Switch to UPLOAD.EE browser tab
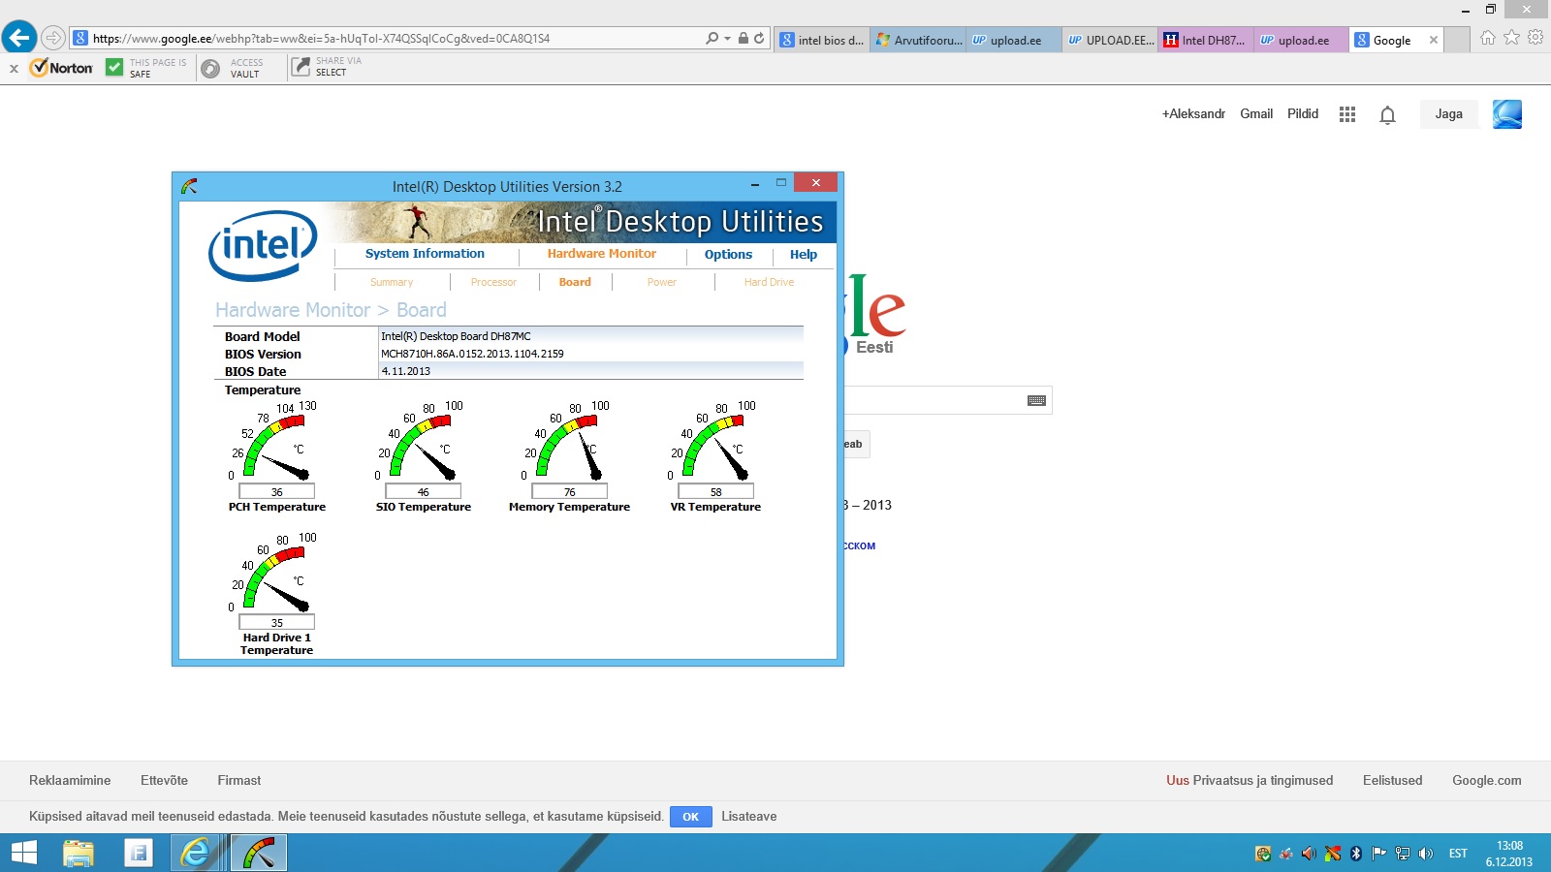 tap(1109, 40)
